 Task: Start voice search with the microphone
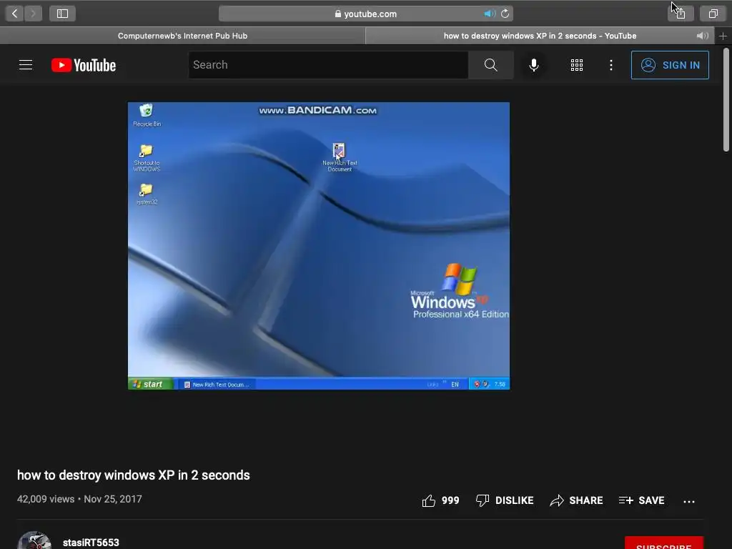(534, 65)
